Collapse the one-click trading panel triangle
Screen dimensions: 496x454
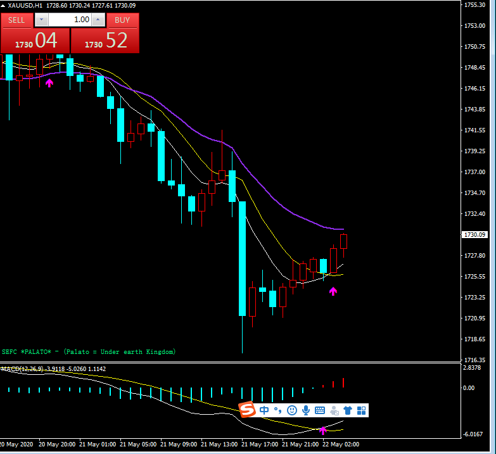[x=4, y=5]
